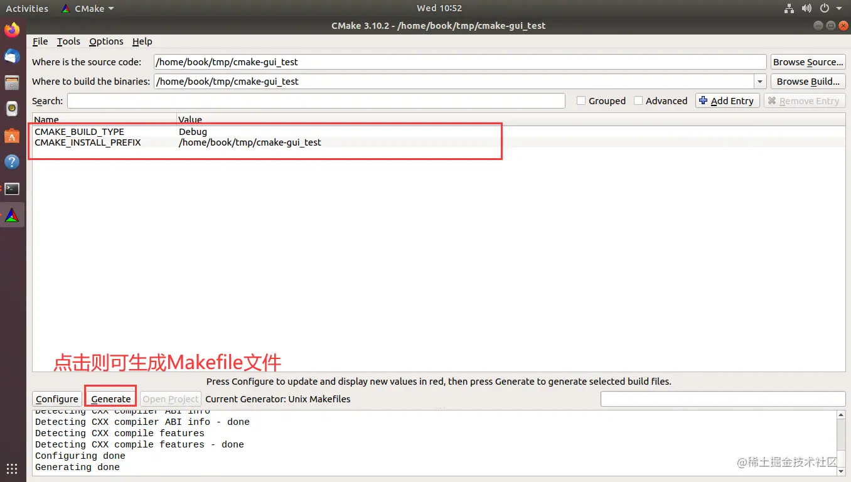Viewport: 851px width, 482px height.
Task: Select the CMAKE_INSTALL_PREFIX value cell
Action: 250,142
